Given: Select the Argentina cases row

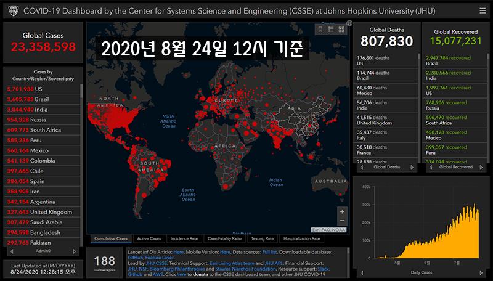Looking at the screenshot, I should click(42, 202).
